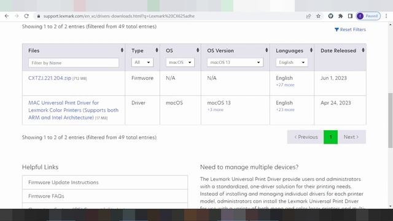This screenshot has height=221, width=393.
Task: Open MAC Universal Print Driver link
Action: pos(73,110)
